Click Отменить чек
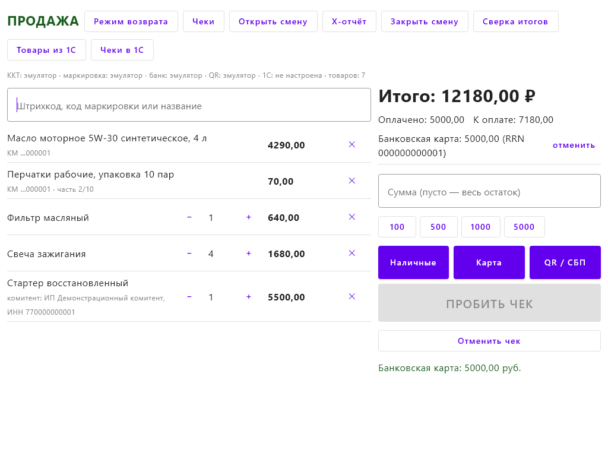Screen dimensions: 608x456 point(489,341)
